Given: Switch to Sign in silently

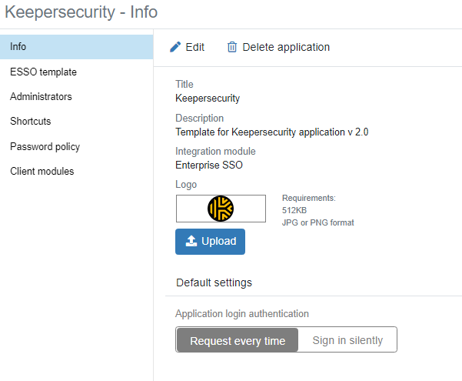Looking at the screenshot, I should [347, 340].
